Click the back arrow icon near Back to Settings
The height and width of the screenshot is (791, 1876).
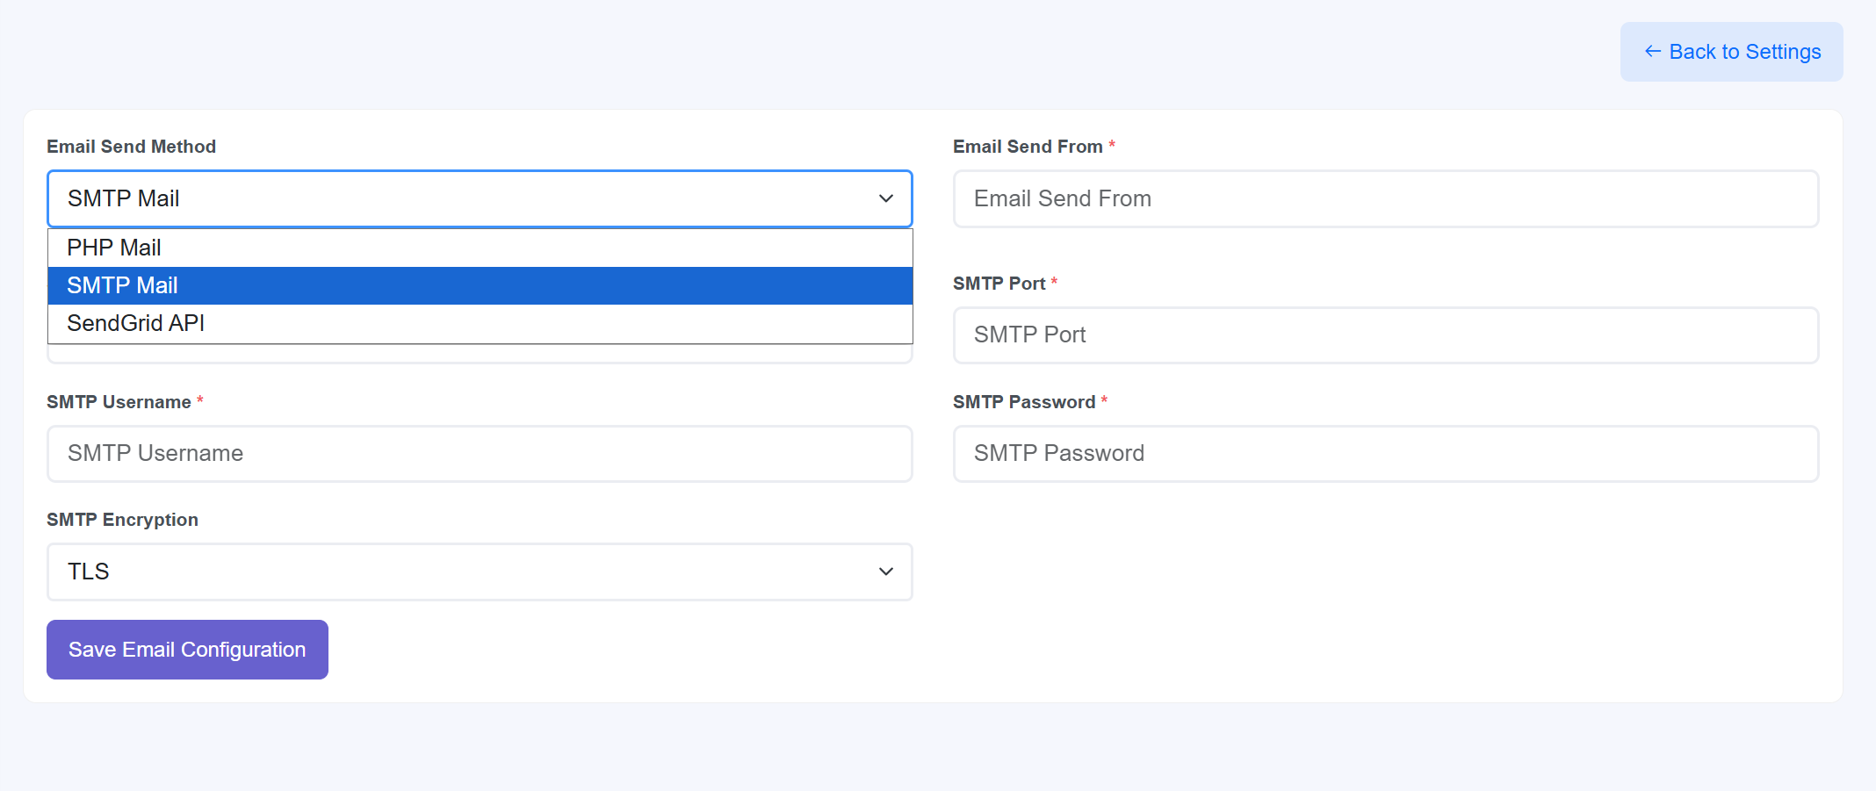1653,52
